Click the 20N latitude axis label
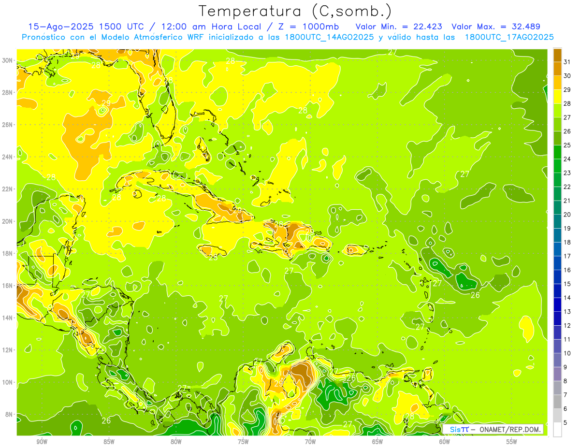580x448 pixels. click(x=8, y=221)
